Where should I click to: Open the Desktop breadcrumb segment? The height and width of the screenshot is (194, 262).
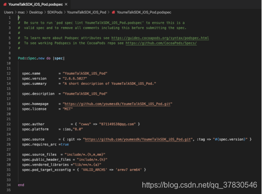[36, 12]
